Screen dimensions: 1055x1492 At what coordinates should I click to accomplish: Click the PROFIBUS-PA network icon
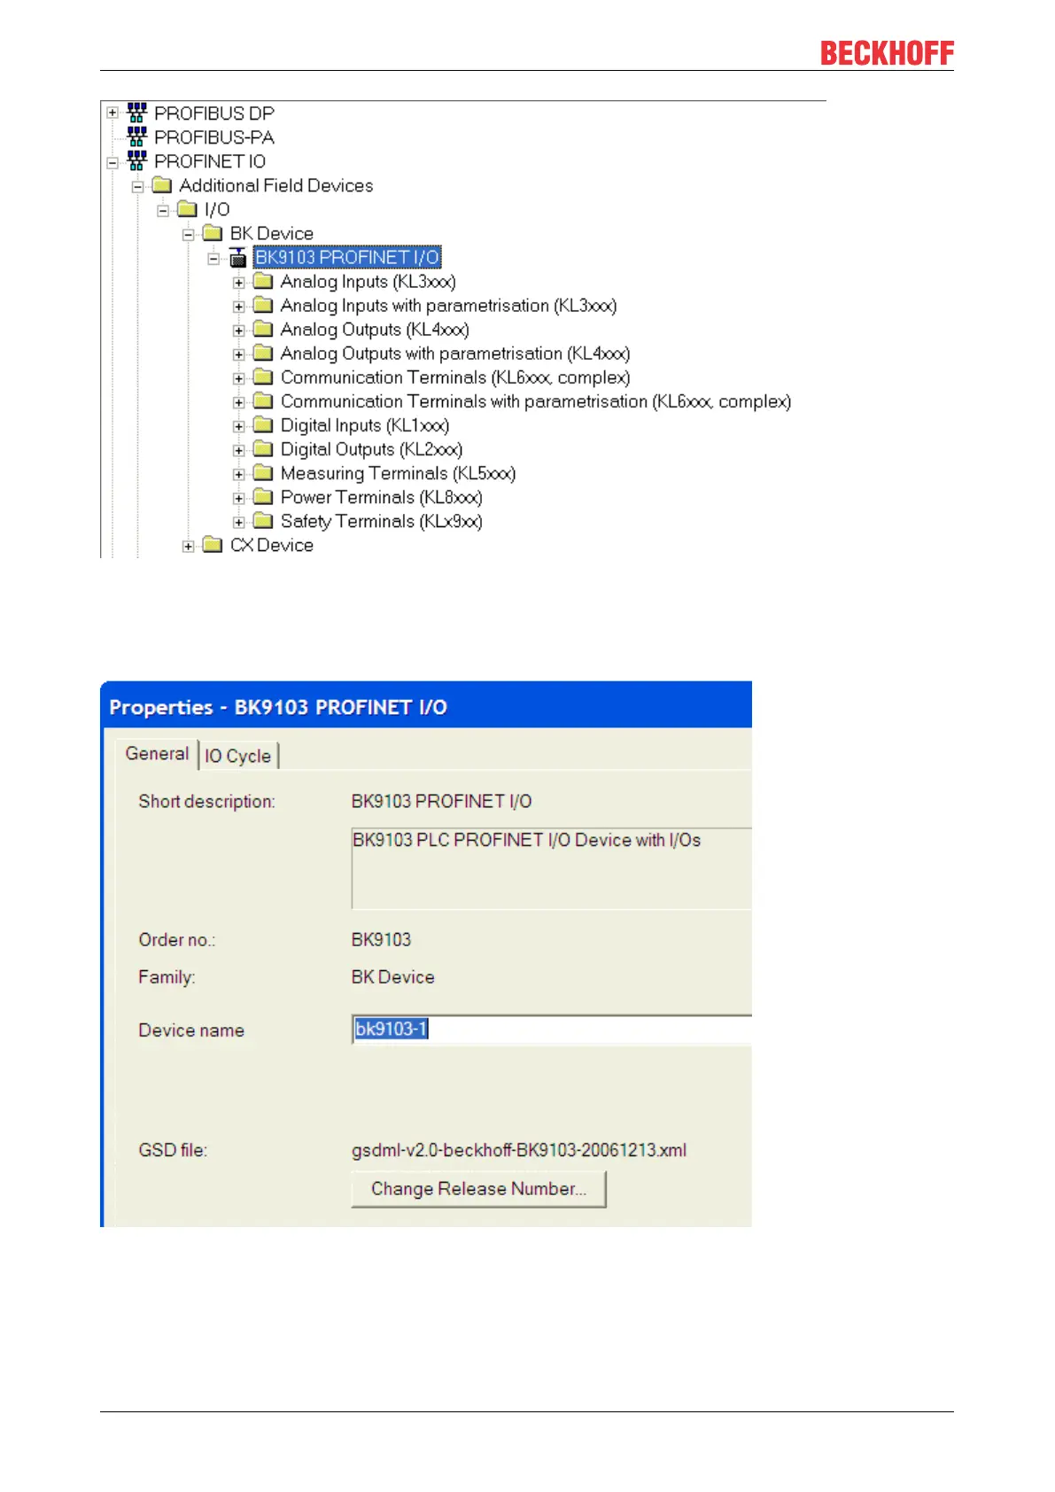136,136
